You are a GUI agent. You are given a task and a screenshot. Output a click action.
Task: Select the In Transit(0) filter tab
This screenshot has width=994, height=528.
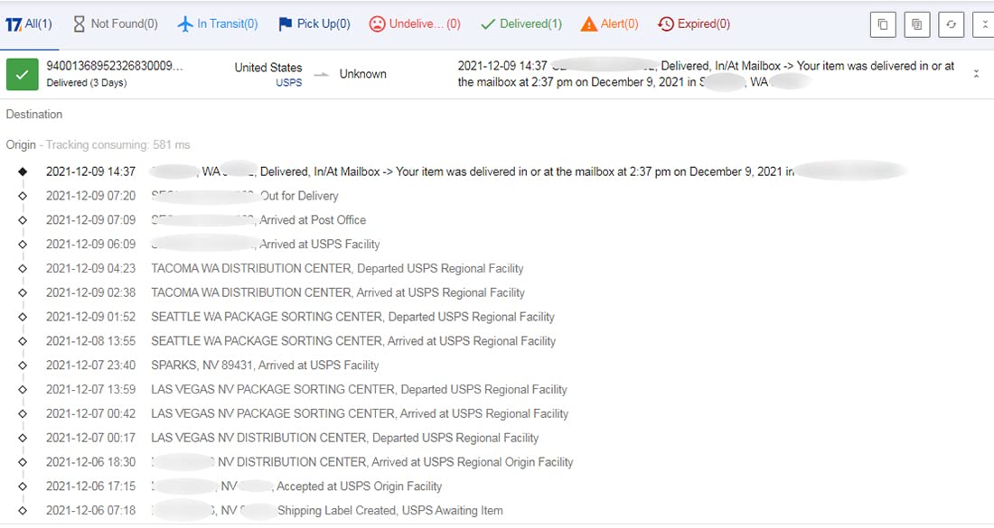coord(218,24)
